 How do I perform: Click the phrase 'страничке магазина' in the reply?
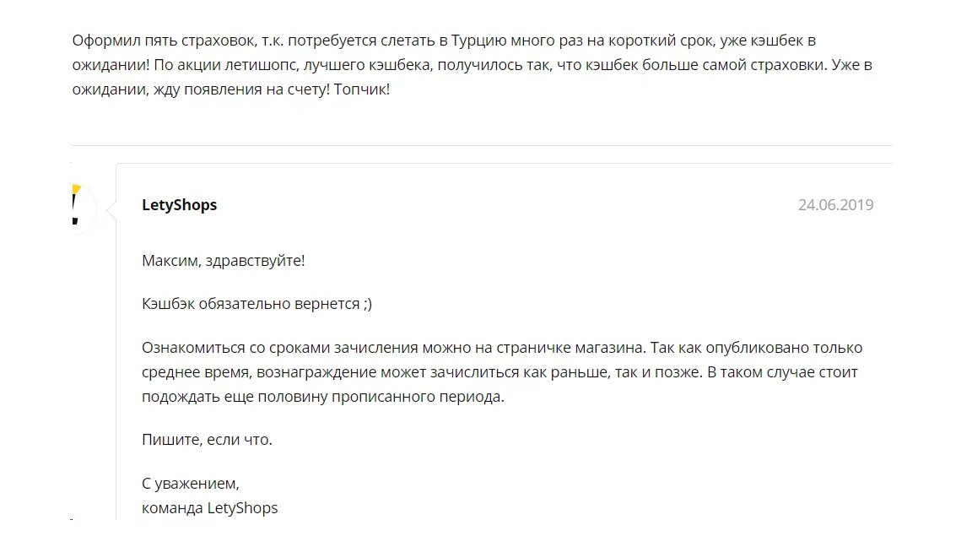coord(570,348)
